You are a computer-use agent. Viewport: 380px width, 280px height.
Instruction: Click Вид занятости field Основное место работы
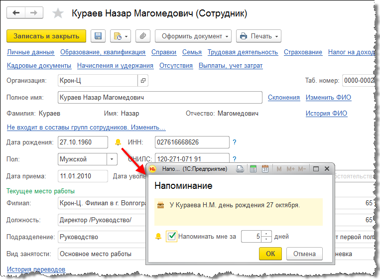pyautogui.click(x=102, y=254)
